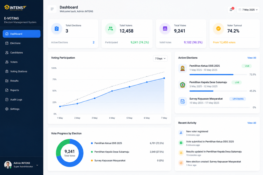This screenshot has width=263, height=175.
Task: Click the Total Votes bar chart icon
Action: click(165, 28)
